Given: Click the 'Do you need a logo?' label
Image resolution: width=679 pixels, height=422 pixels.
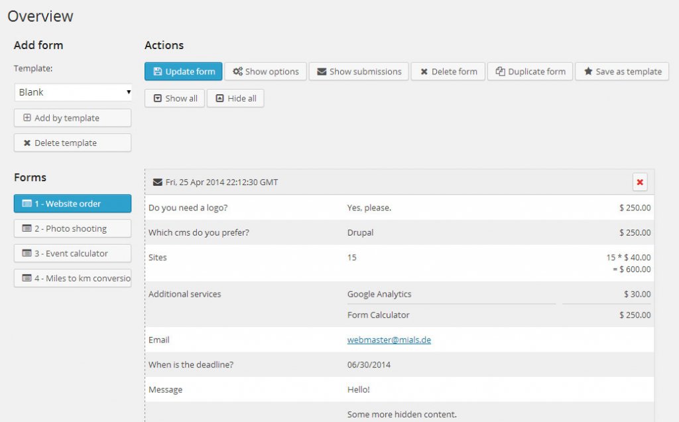Looking at the screenshot, I should [188, 208].
